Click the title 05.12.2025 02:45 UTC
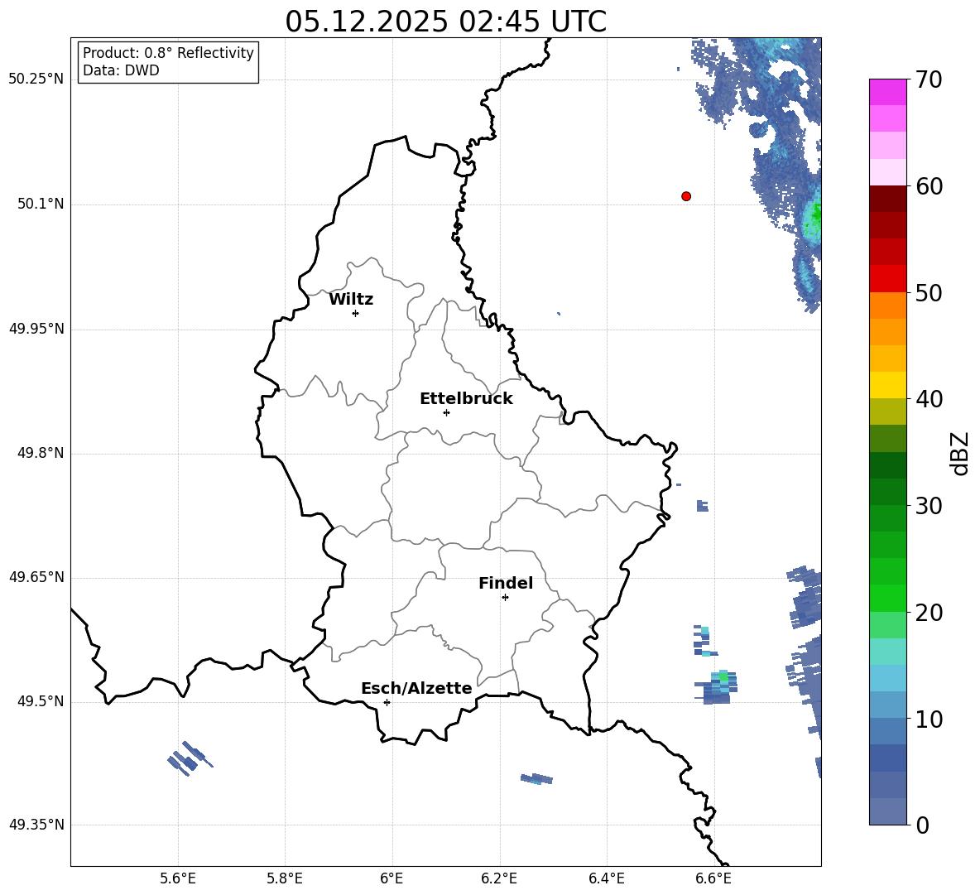Image resolution: width=980 pixels, height=895 pixels. (445, 22)
